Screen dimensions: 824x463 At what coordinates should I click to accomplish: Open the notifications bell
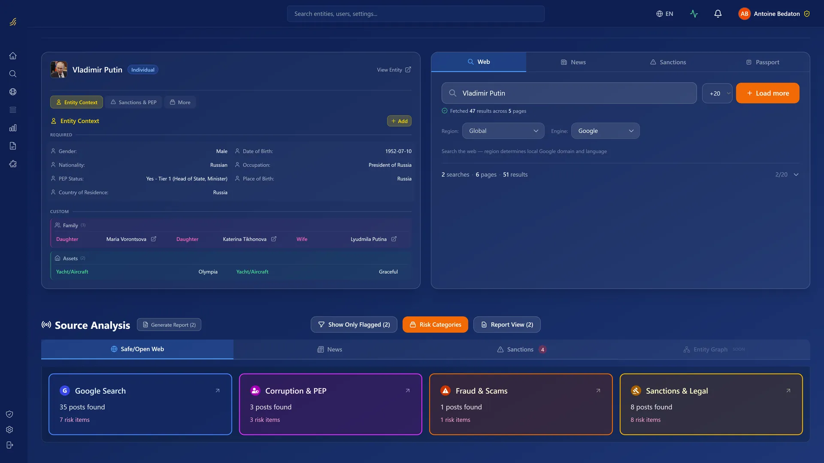[x=718, y=14]
